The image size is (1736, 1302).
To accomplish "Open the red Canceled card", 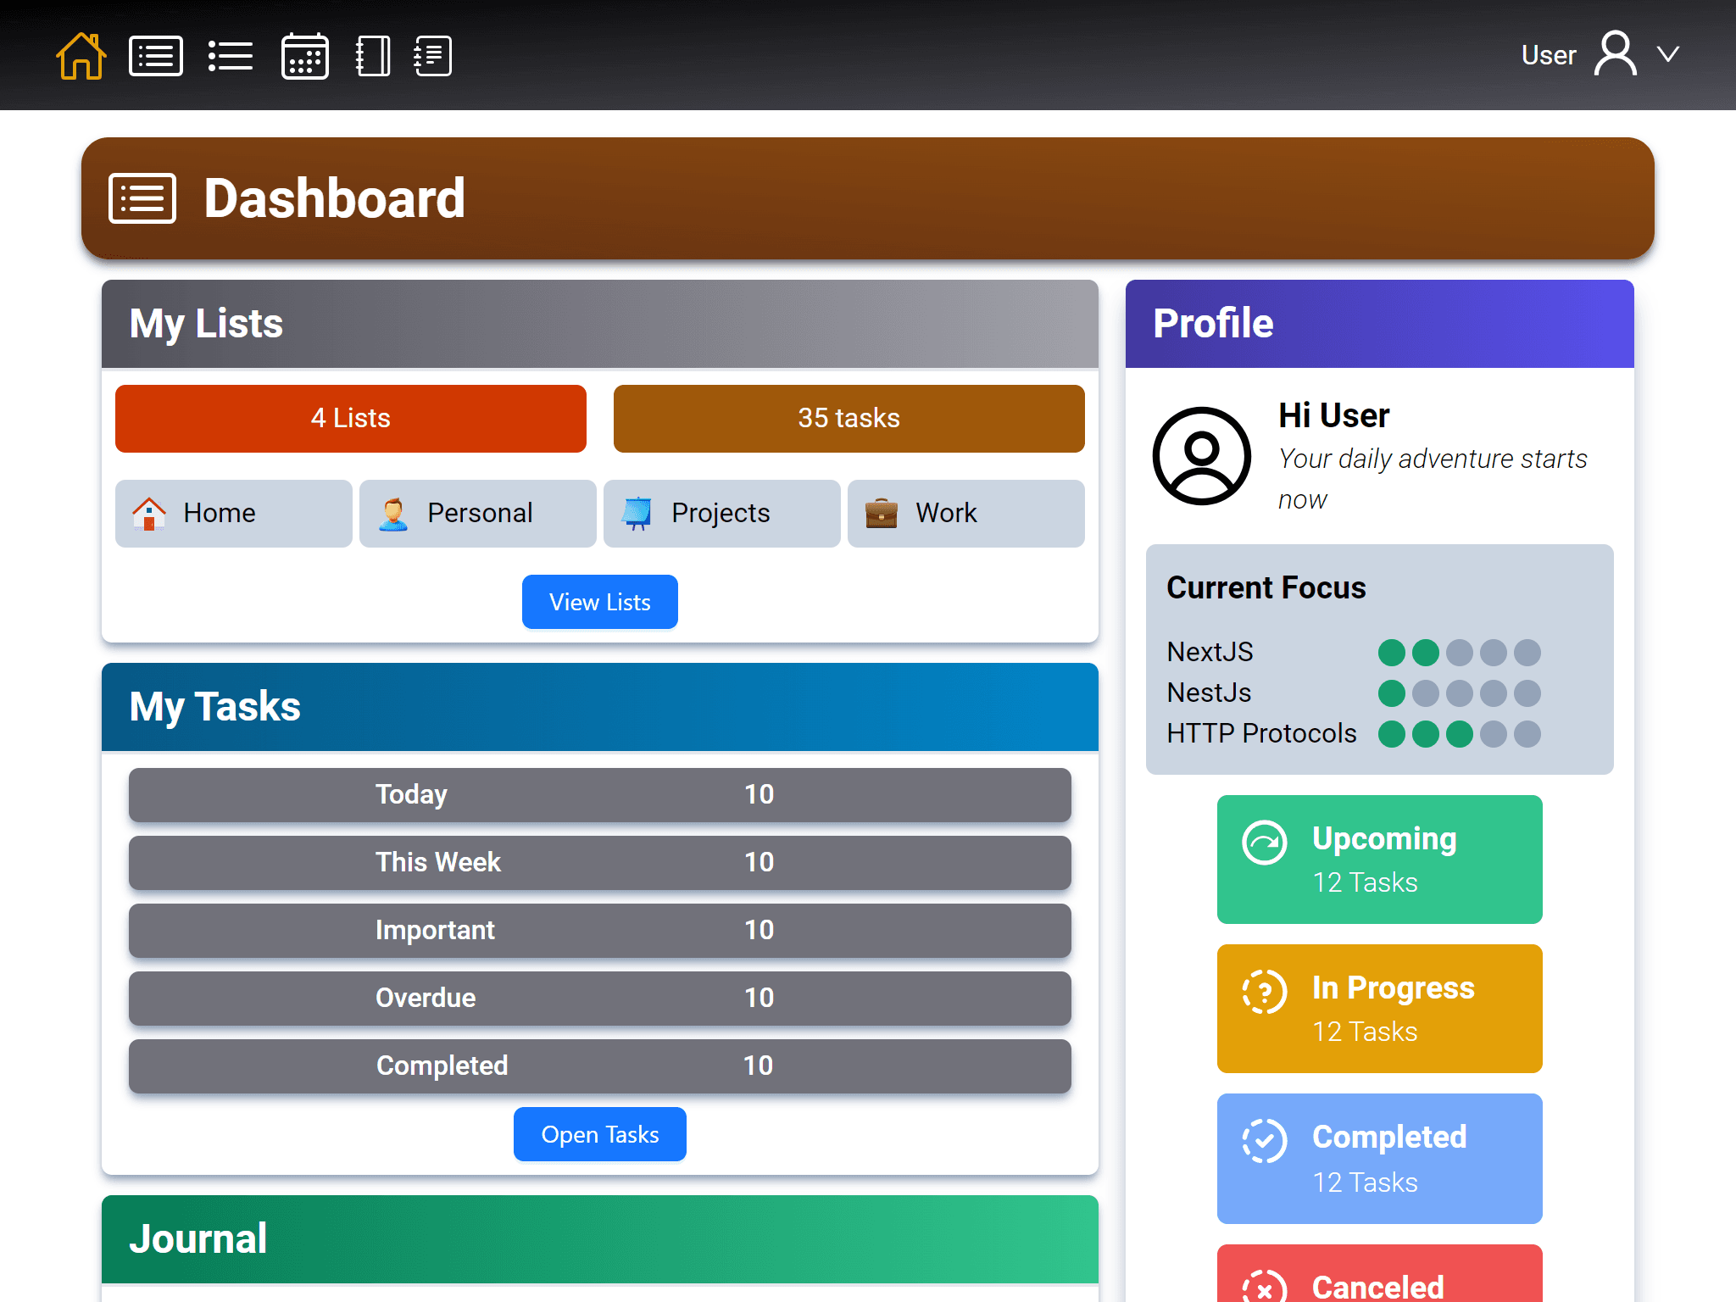I will click(x=1380, y=1273).
